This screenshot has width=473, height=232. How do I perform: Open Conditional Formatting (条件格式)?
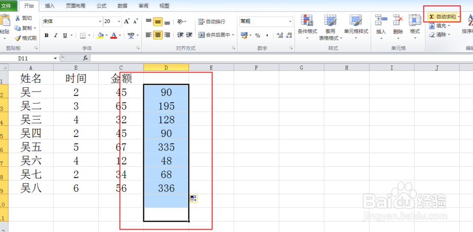click(307, 27)
